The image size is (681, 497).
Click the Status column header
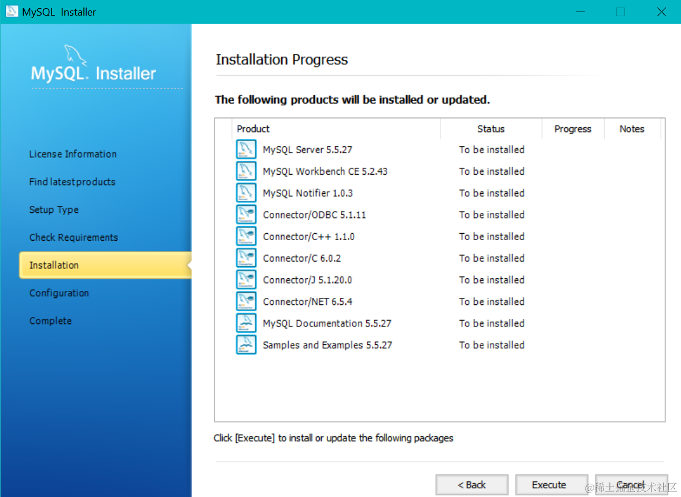coord(491,129)
